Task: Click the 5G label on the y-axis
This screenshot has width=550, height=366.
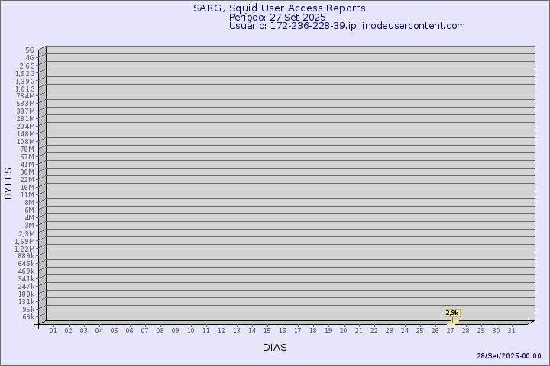Action: (29, 50)
